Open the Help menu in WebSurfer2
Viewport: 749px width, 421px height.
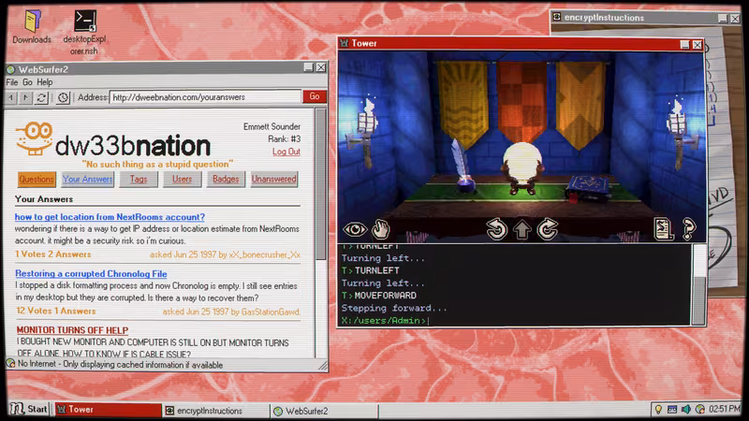44,82
